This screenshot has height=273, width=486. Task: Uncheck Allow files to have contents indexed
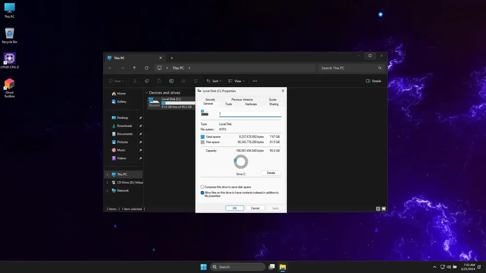[202, 193]
